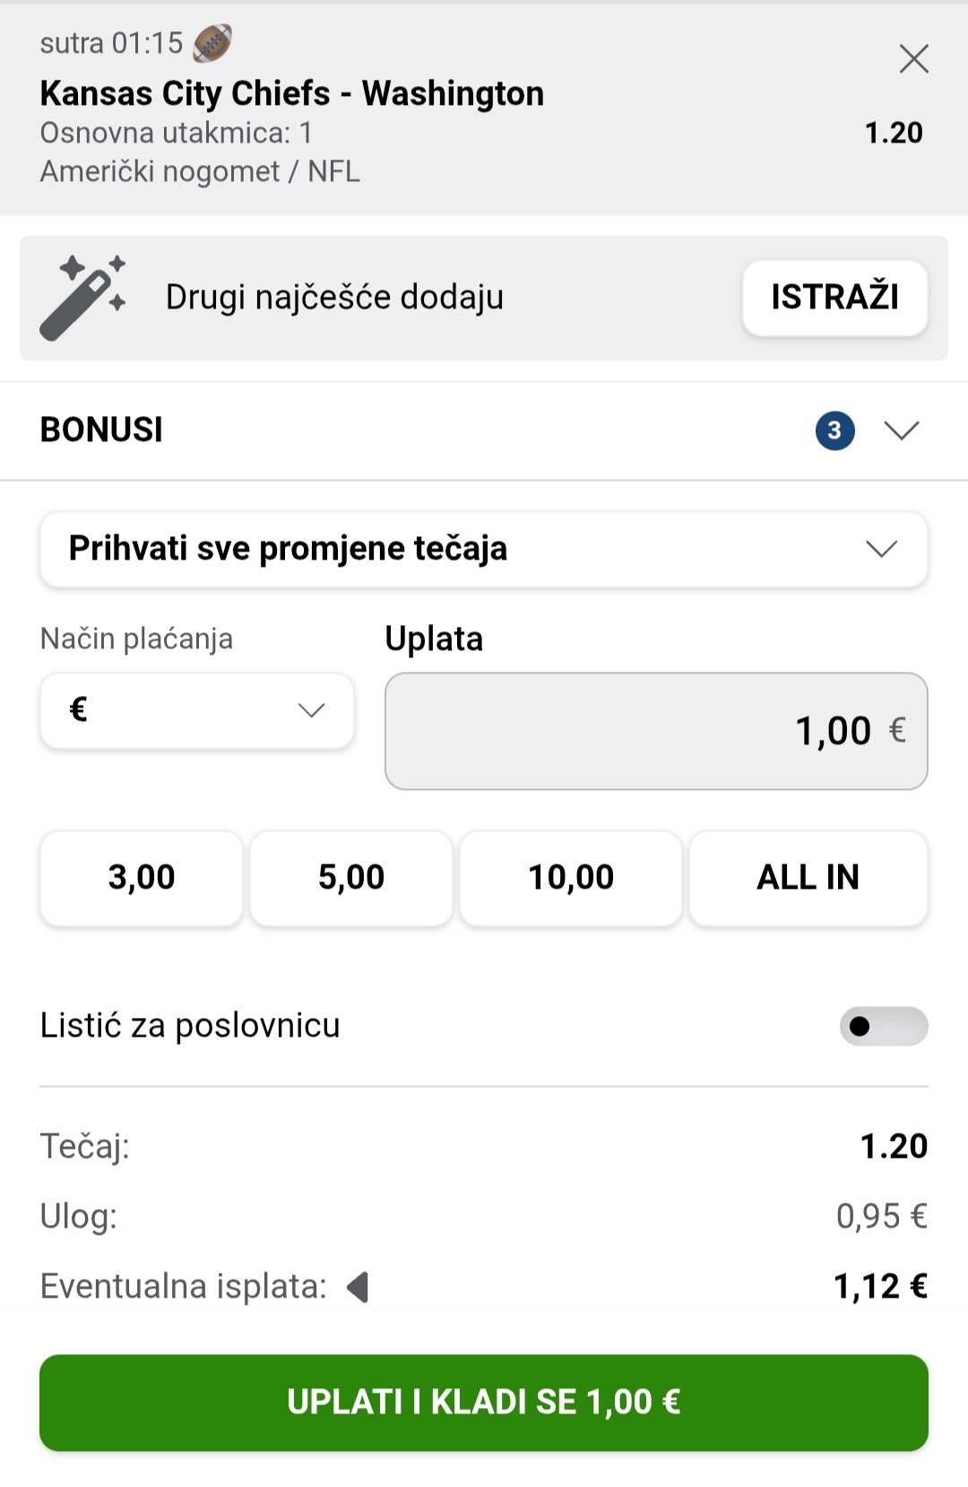
Task: Click the American football icon
Action: (212, 43)
